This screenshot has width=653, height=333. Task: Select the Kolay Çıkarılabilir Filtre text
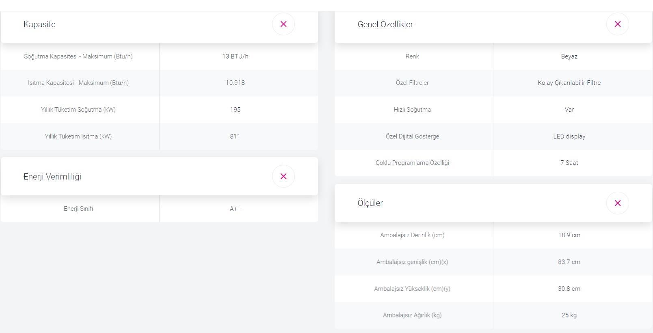[569, 83]
